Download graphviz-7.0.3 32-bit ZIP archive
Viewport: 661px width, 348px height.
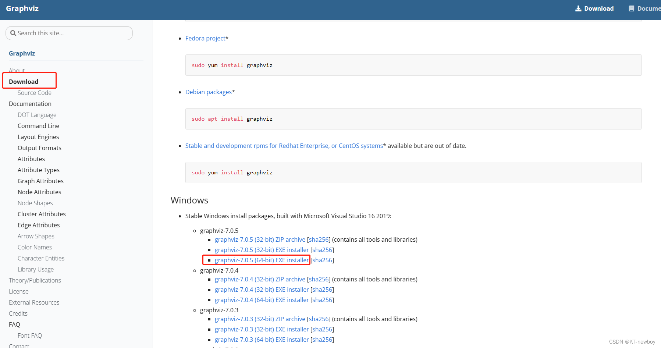(260, 319)
